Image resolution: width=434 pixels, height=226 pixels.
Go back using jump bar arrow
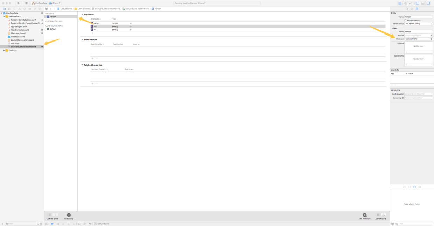(50, 9)
